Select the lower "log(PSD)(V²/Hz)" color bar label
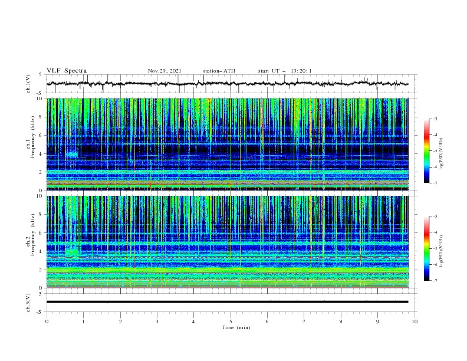 (x=441, y=251)
